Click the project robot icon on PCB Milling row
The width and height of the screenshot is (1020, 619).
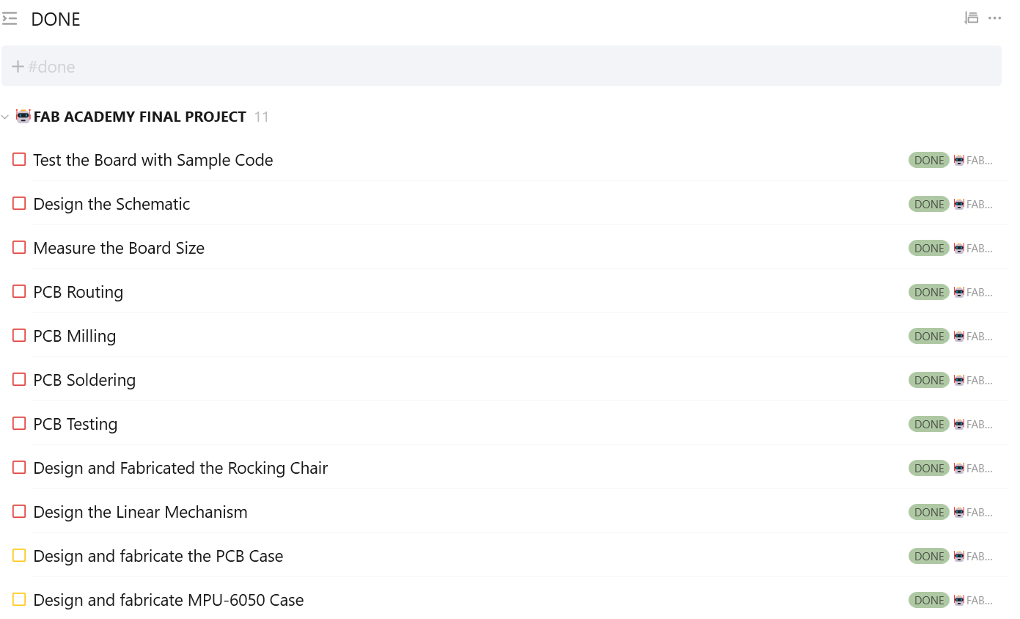[x=959, y=337]
